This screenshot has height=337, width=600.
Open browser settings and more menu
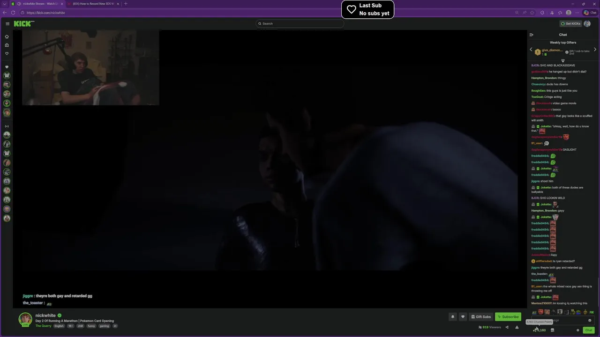[577, 13]
